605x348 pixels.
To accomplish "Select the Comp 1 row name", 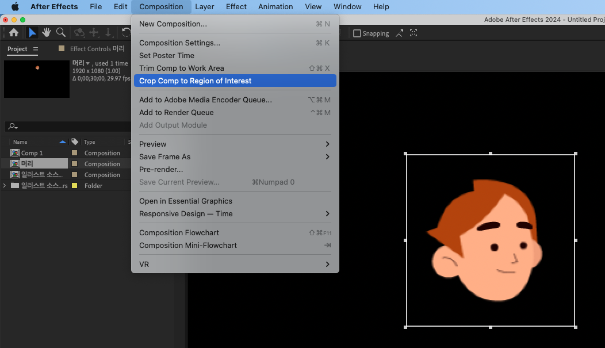I will tap(32, 153).
